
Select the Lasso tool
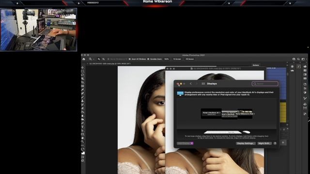[83, 75]
